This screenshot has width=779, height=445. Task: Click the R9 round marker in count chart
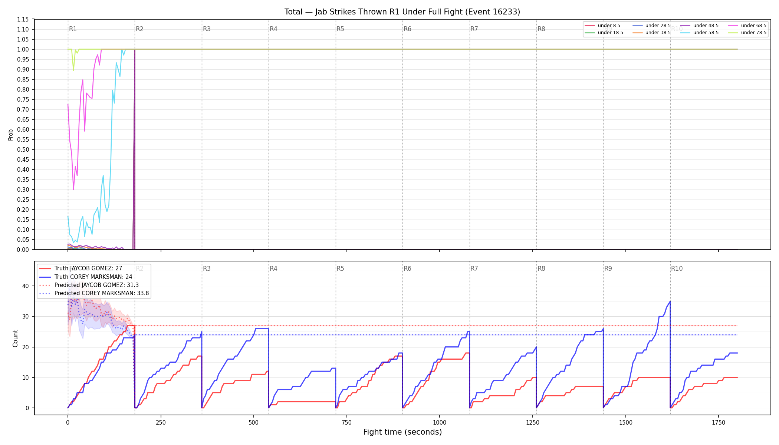point(608,268)
